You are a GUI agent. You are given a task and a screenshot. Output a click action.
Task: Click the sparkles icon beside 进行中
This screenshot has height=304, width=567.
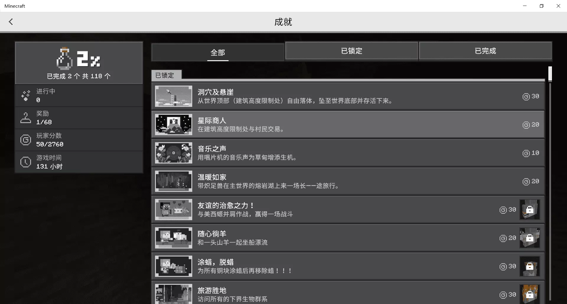click(26, 96)
